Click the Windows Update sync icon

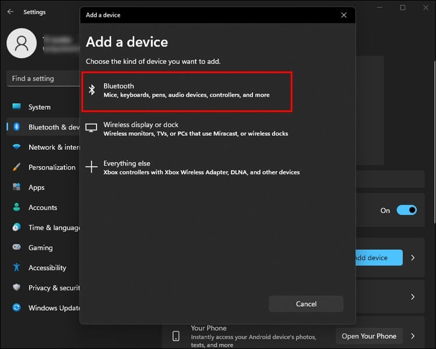coord(16,308)
